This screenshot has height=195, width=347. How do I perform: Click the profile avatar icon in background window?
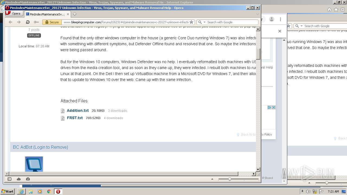(x=272, y=19)
